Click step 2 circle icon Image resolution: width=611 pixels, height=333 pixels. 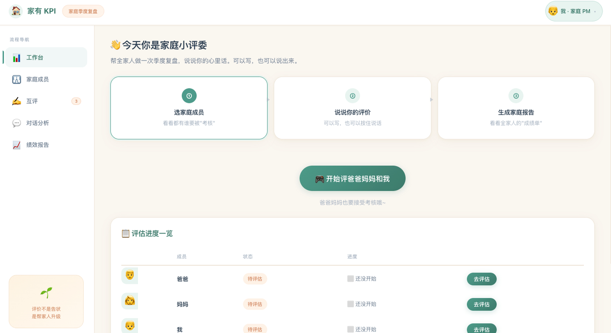353,96
